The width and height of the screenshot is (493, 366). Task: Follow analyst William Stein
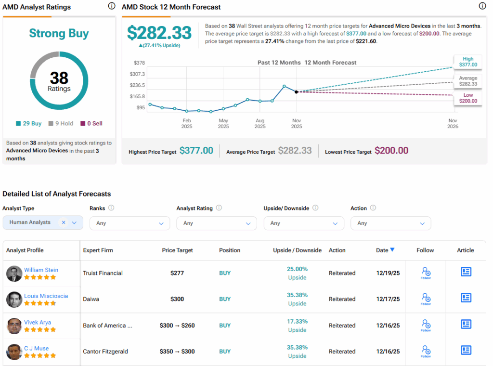tap(425, 272)
